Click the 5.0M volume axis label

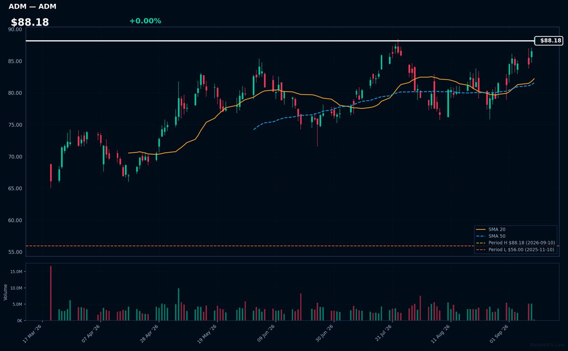(17, 304)
